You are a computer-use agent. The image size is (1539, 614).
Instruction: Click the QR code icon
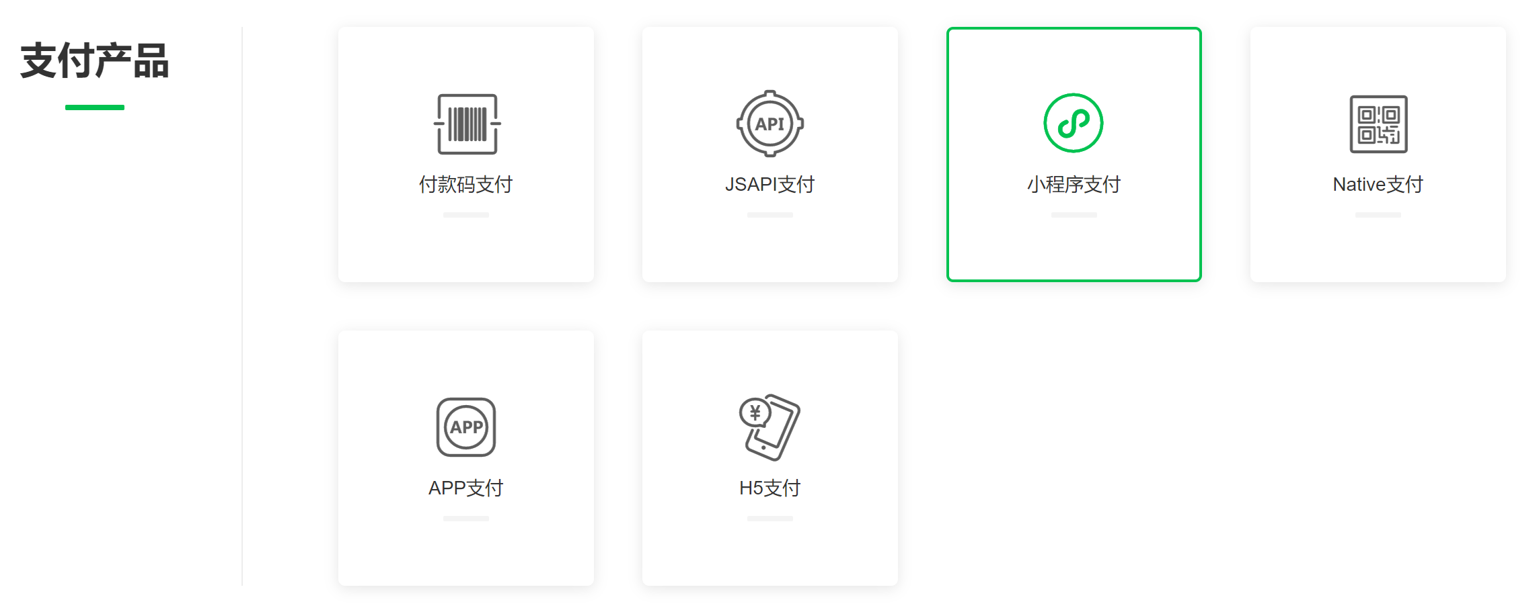[x=1378, y=124]
